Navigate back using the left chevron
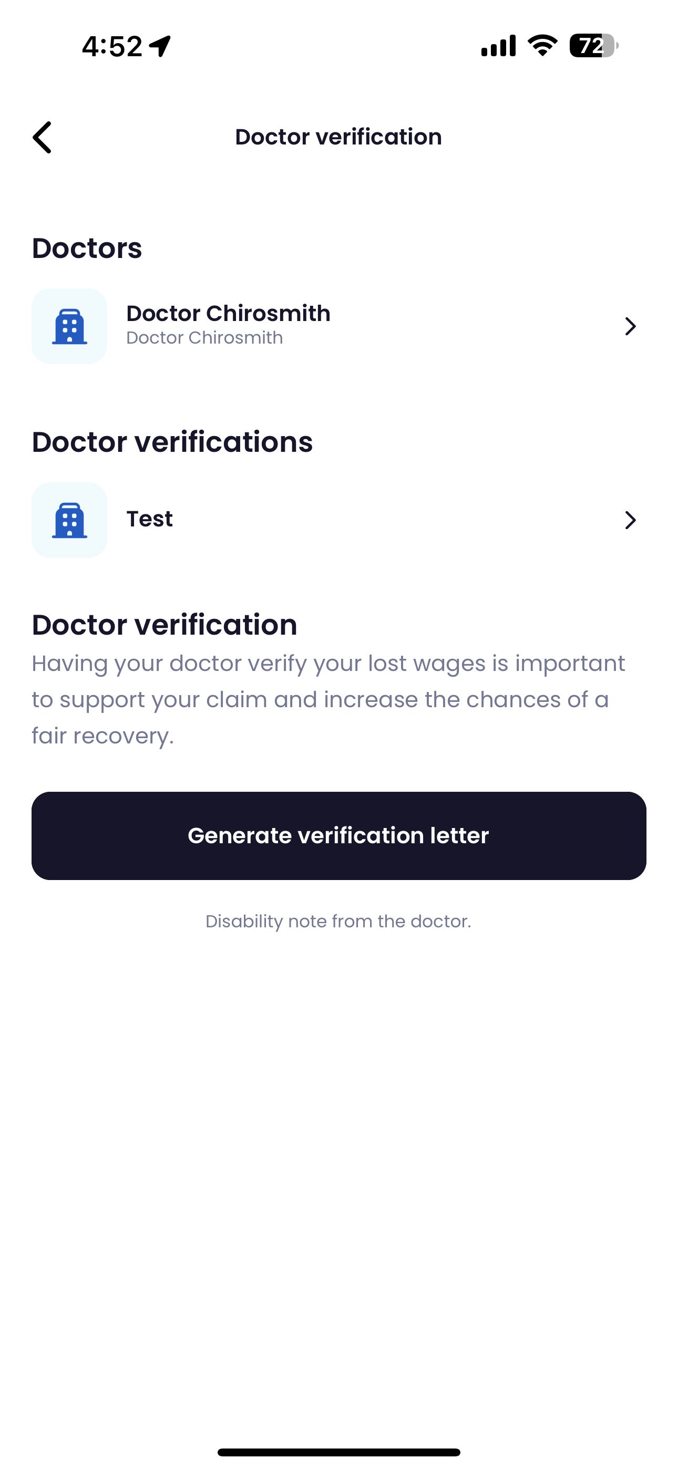The image size is (678, 1469). click(42, 137)
